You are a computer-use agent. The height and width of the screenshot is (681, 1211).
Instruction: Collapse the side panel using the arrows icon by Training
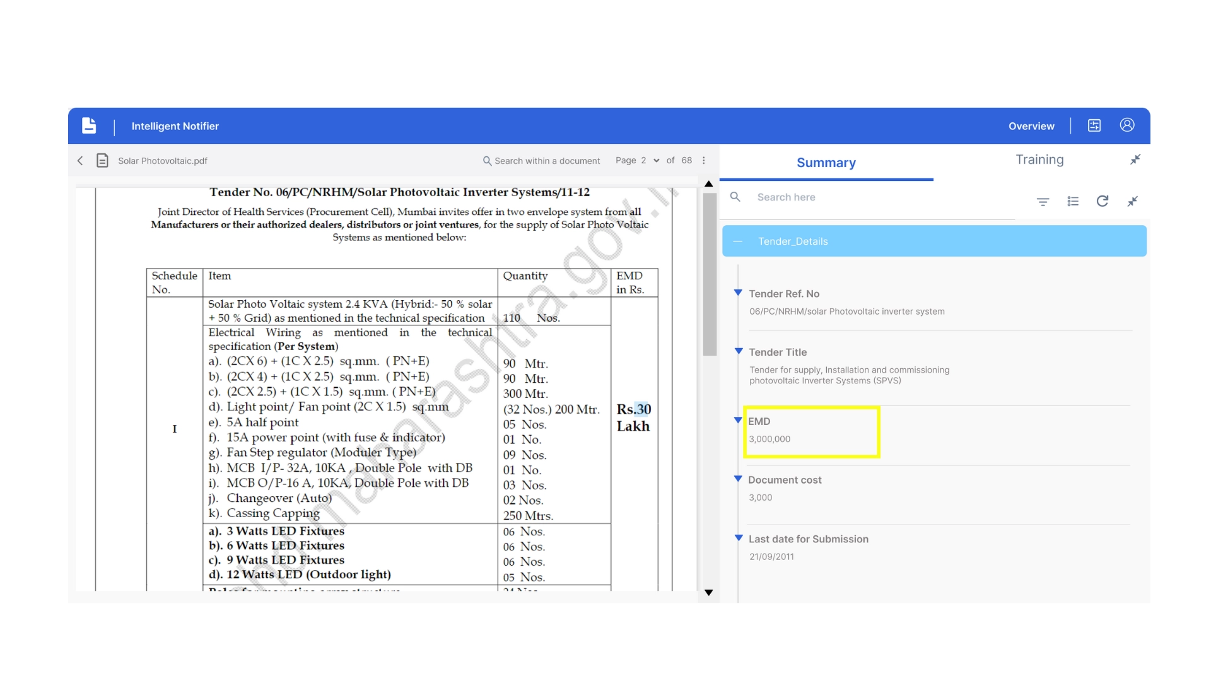[x=1135, y=160]
